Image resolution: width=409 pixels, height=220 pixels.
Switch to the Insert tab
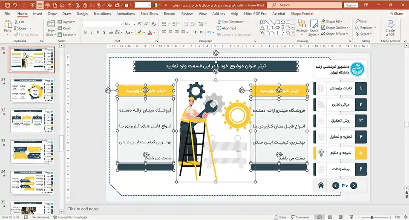37,14
